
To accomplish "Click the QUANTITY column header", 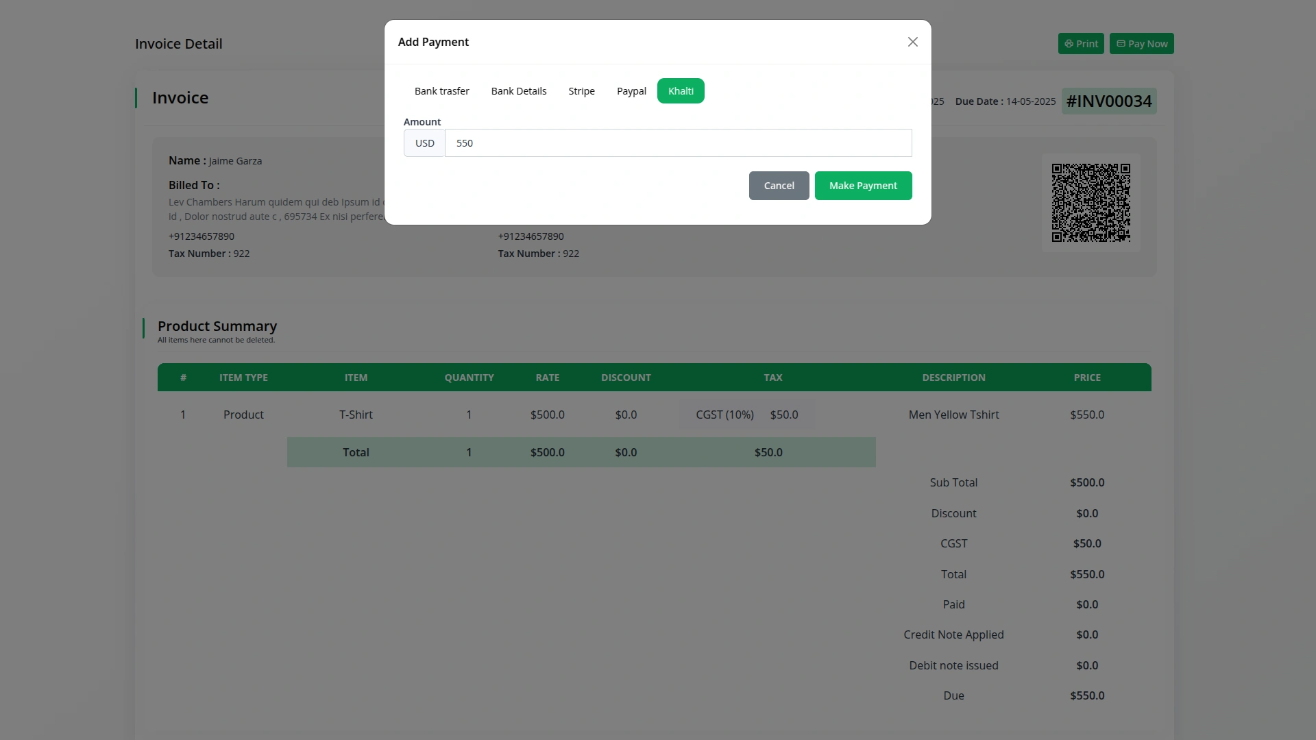I will click(x=469, y=378).
